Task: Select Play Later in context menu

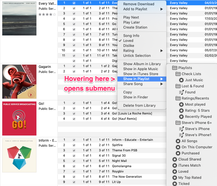Action: tap(142, 22)
